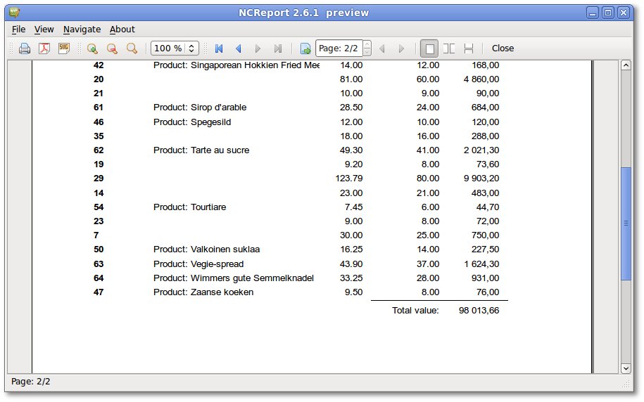Go to the next page with gray arrow
The width and height of the screenshot is (644, 402).
(x=258, y=48)
